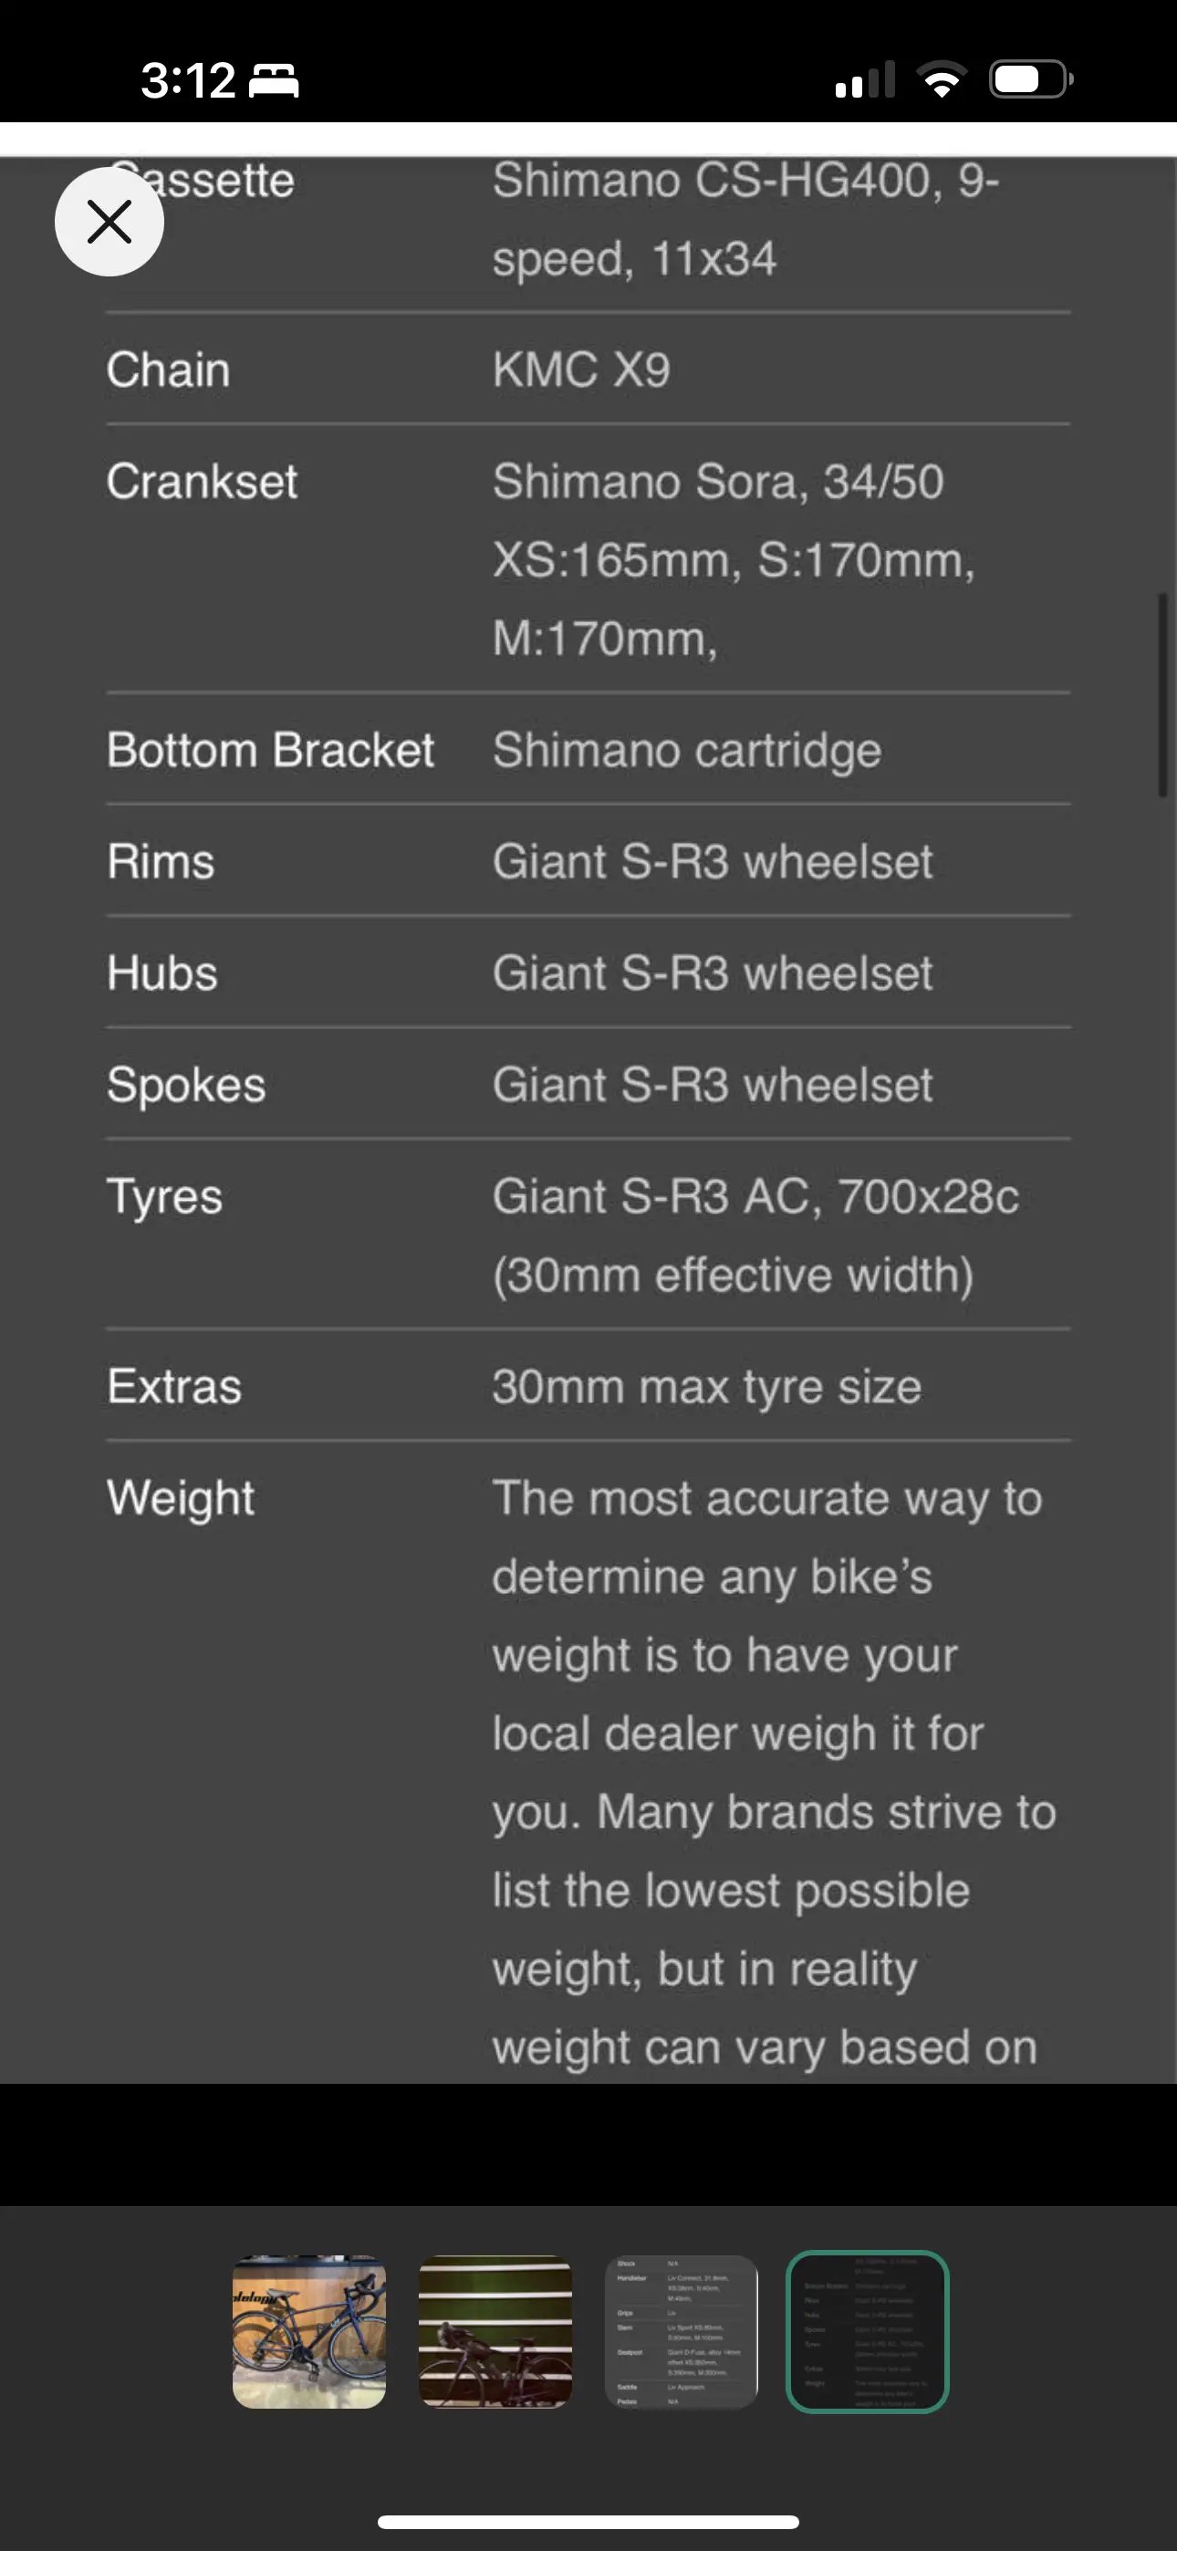Viewport: 1177px width, 2551px height.
Task: Tap the KMC X9 chain value
Action: [x=581, y=370]
